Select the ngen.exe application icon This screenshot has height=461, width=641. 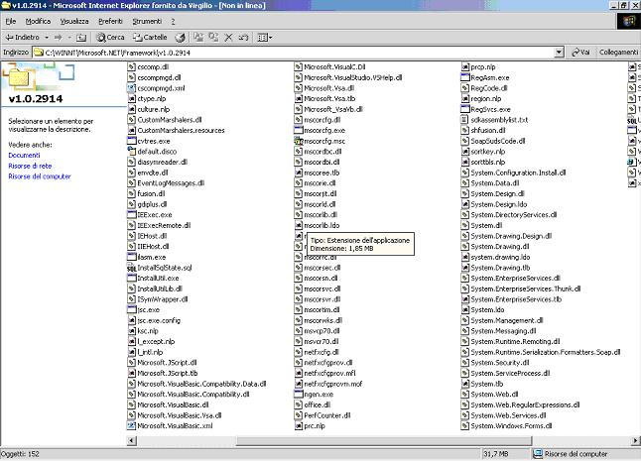[x=298, y=394]
